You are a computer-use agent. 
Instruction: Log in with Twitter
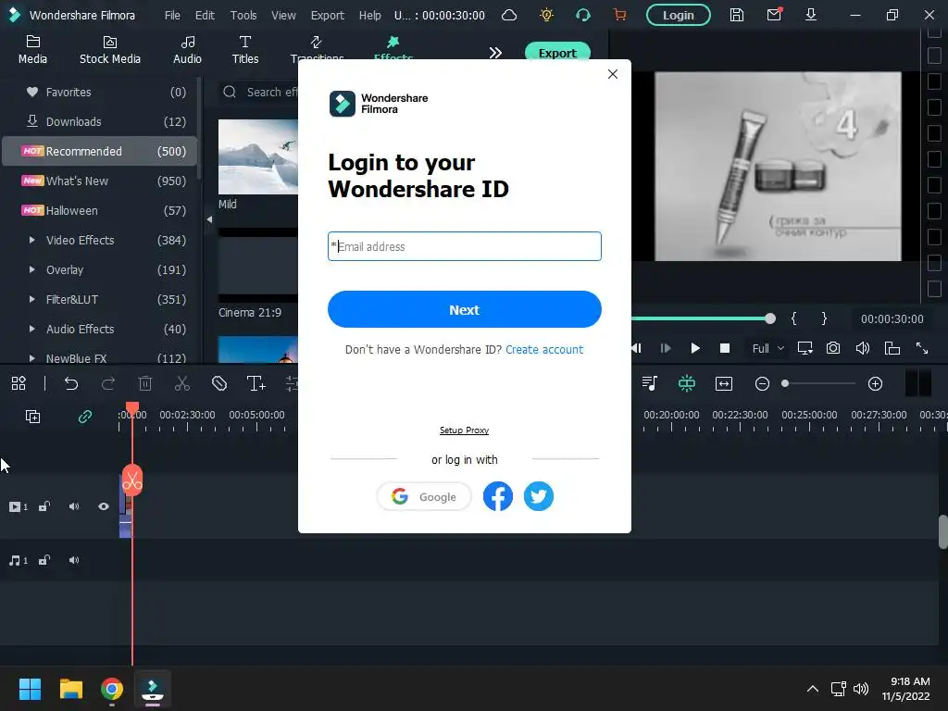pyautogui.click(x=538, y=496)
